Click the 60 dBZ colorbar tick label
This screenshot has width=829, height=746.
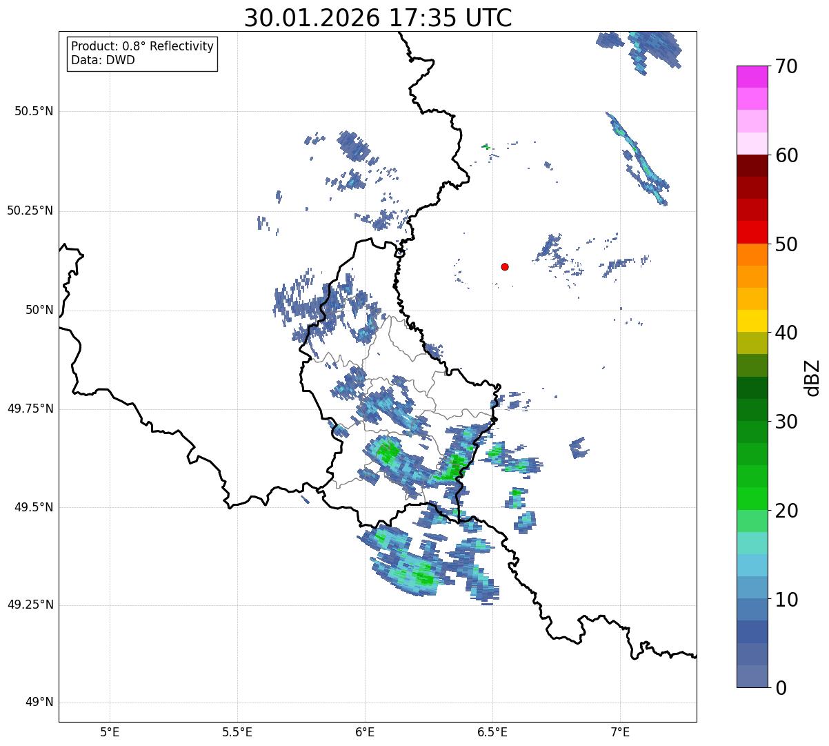click(x=786, y=155)
